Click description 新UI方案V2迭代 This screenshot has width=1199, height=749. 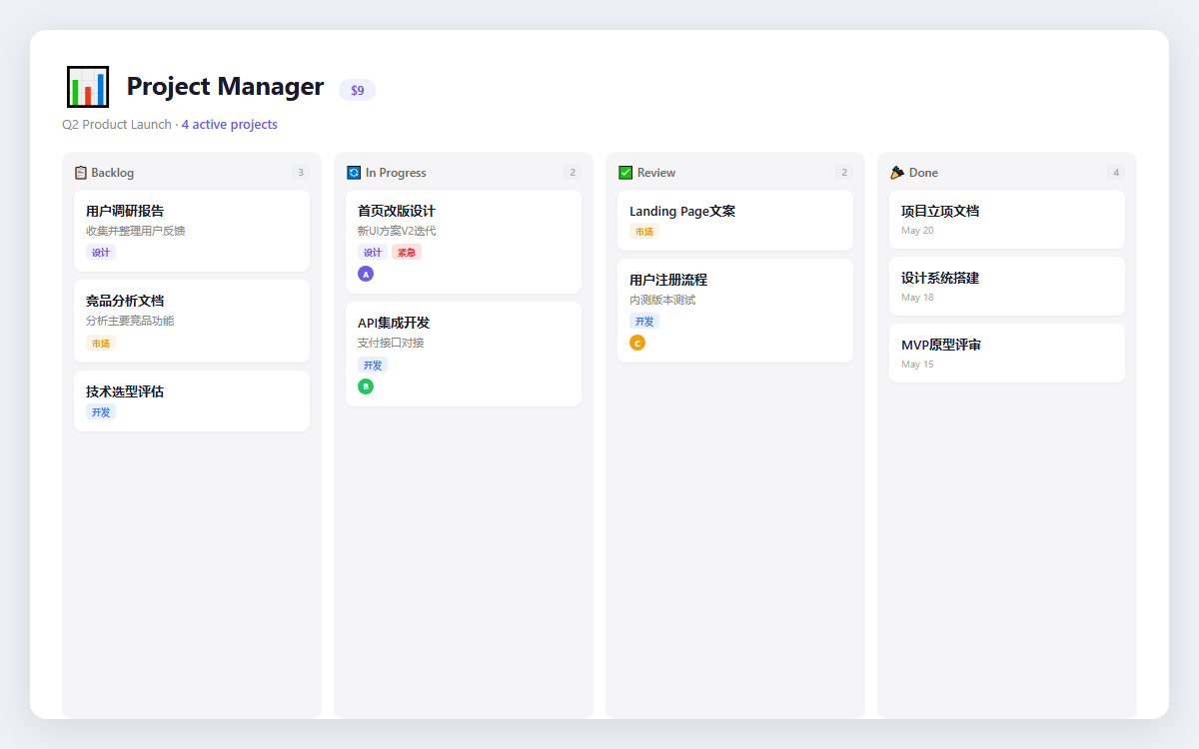[x=397, y=231]
